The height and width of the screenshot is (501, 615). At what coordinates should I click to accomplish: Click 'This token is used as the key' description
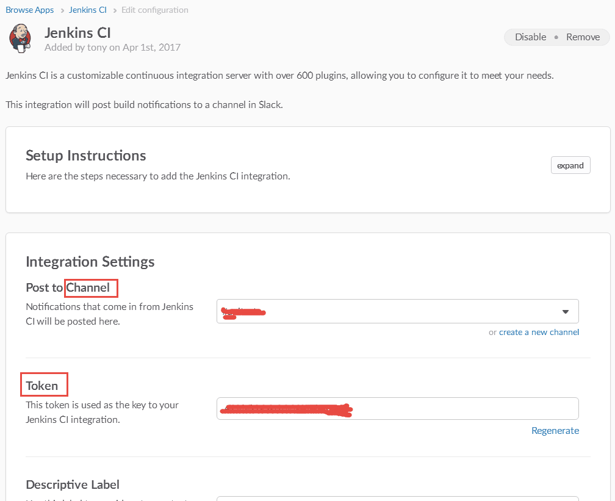point(102,412)
